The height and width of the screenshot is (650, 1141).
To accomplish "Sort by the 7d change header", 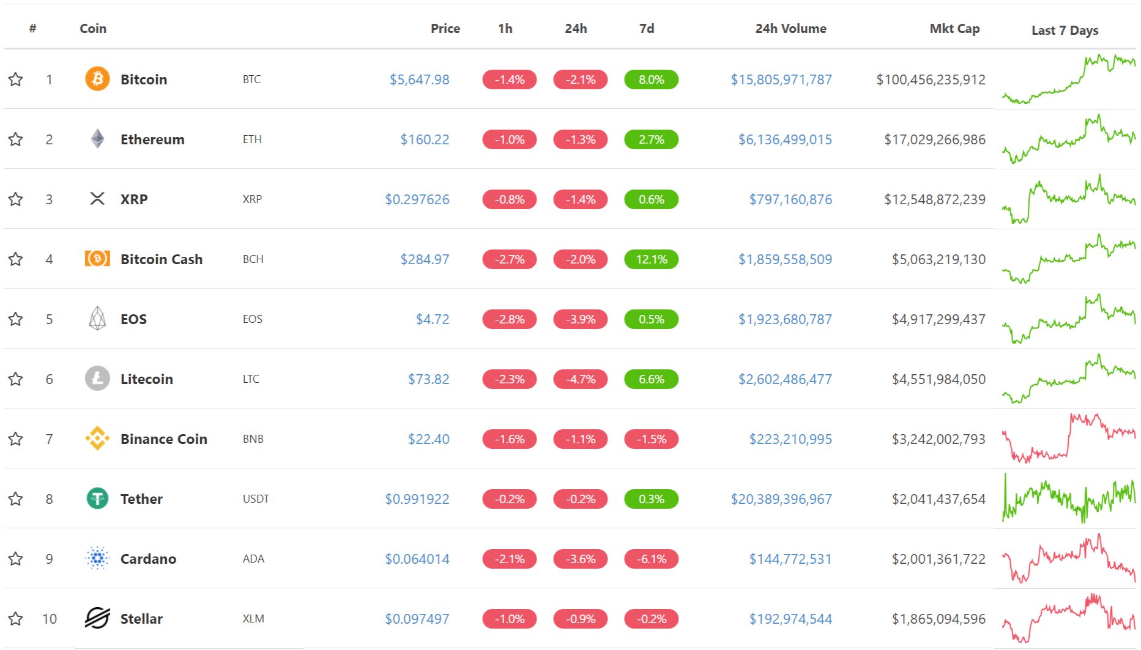I will click(x=647, y=28).
